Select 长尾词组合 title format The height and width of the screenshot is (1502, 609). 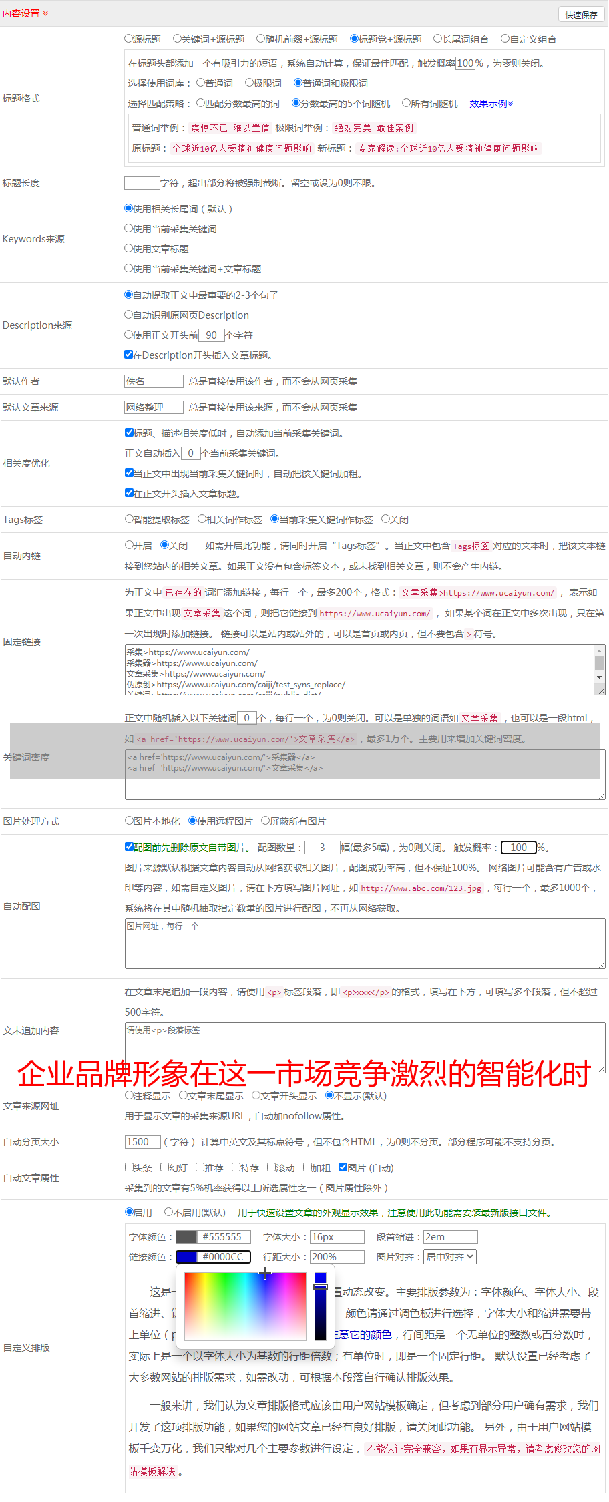pos(437,39)
